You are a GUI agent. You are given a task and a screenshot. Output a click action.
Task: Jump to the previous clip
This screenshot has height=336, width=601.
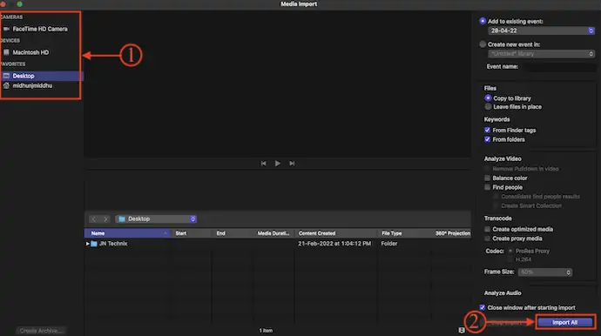coord(263,163)
